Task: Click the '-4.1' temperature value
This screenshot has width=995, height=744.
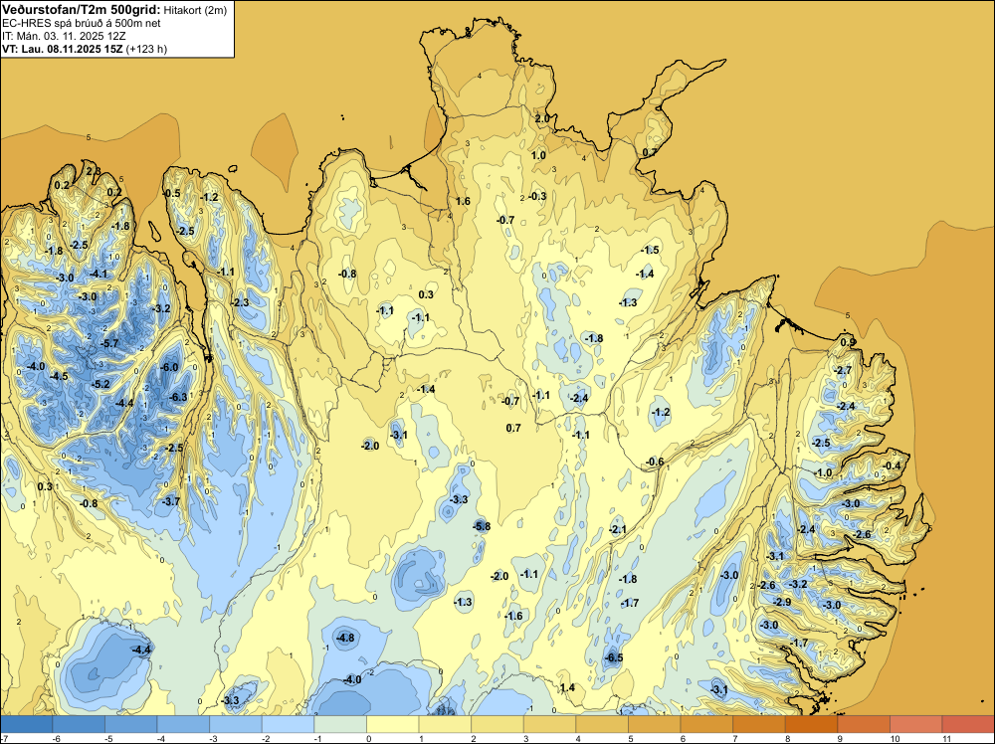Action: pyautogui.click(x=99, y=274)
